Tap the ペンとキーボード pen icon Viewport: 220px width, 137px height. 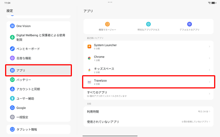(x=12, y=49)
